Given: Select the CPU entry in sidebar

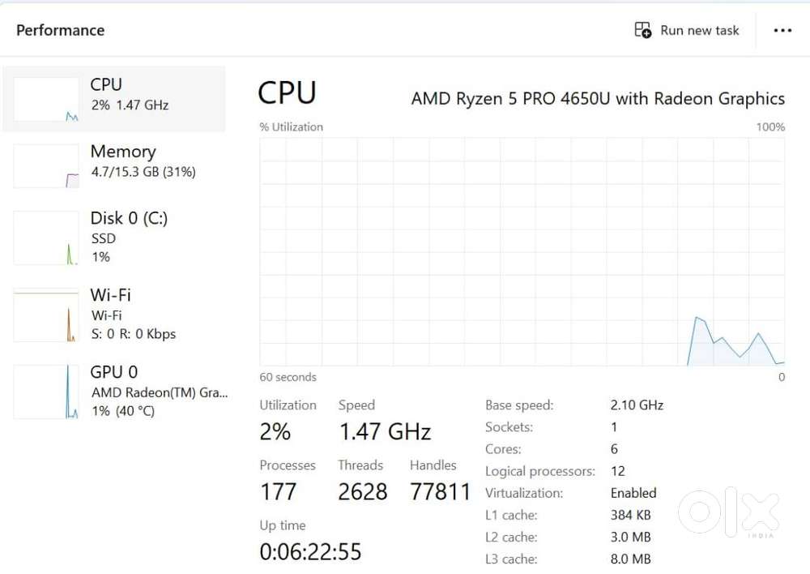Looking at the screenshot, I should pyautogui.click(x=130, y=94).
